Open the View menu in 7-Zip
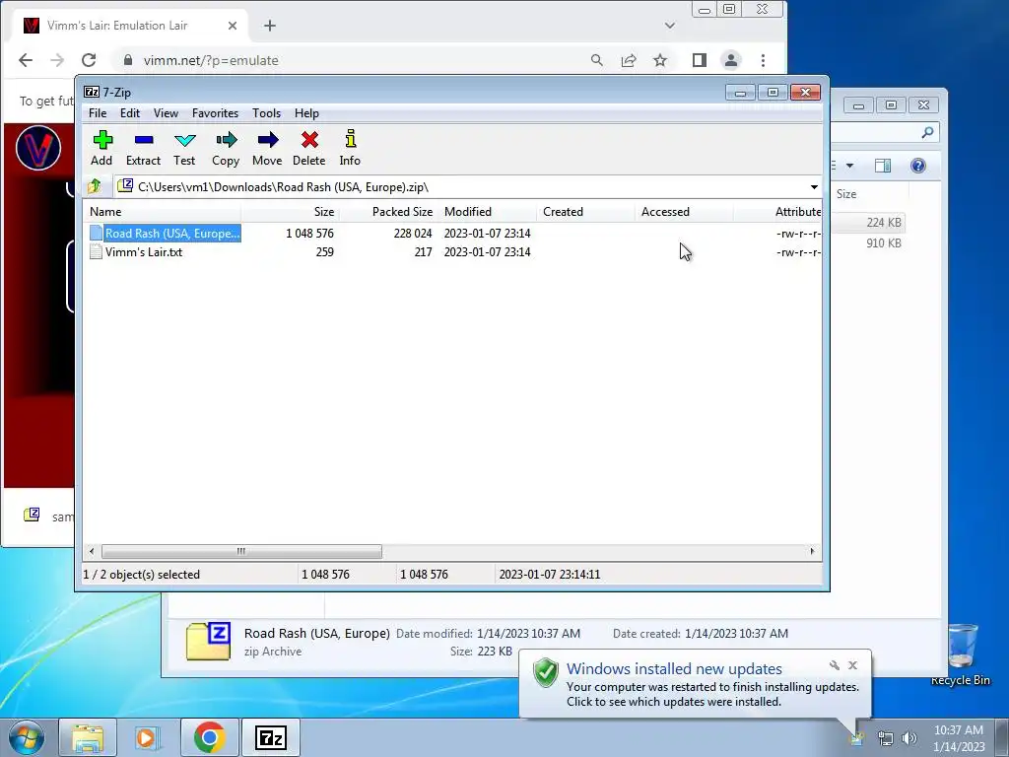The width and height of the screenshot is (1009, 757). 166,113
